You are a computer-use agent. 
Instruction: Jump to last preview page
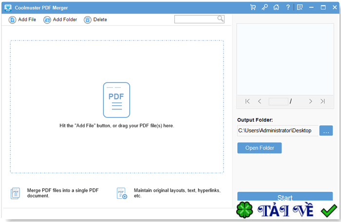point(322,101)
